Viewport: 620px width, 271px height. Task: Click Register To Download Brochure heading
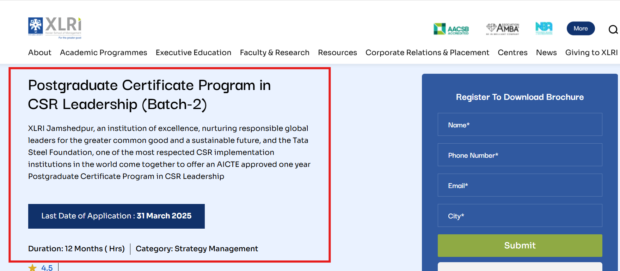(520, 97)
